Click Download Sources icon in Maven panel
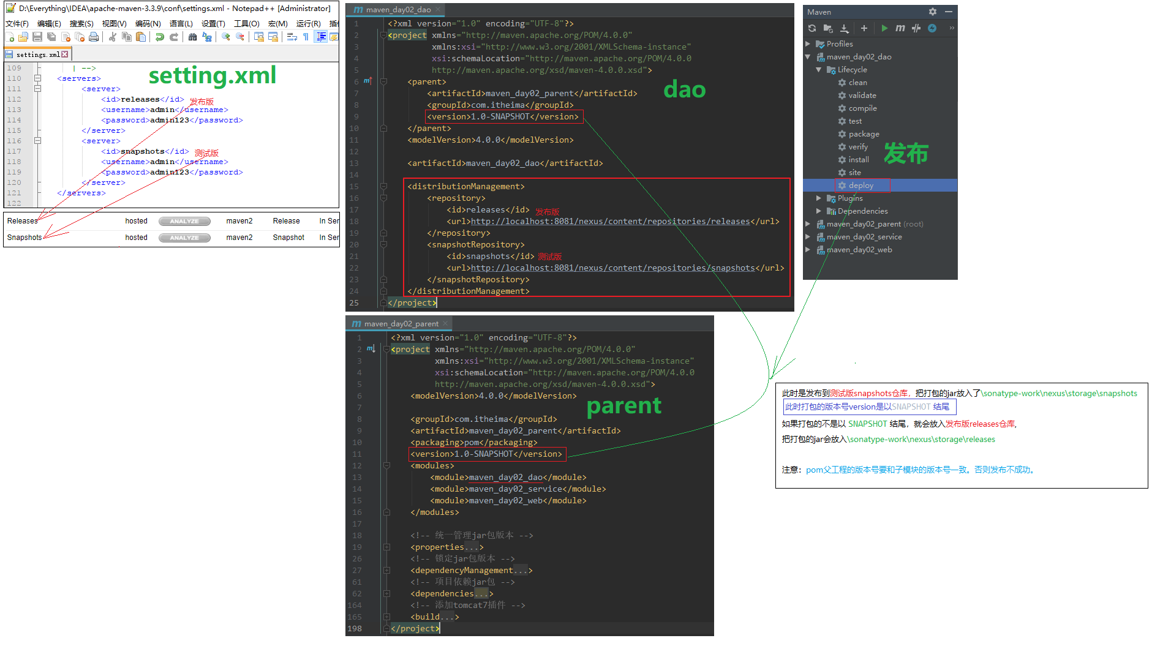Image resolution: width=1171 pixels, height=649 pixels. [845, 28]
